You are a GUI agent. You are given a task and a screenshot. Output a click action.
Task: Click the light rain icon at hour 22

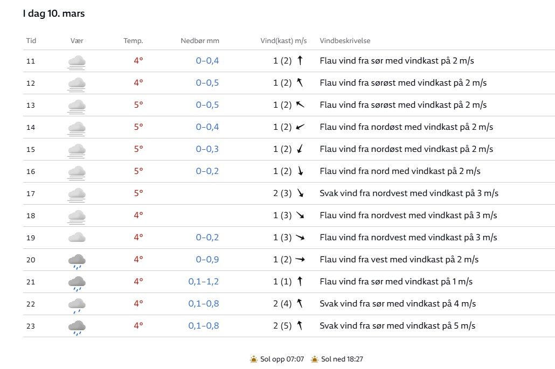[77, 305]
